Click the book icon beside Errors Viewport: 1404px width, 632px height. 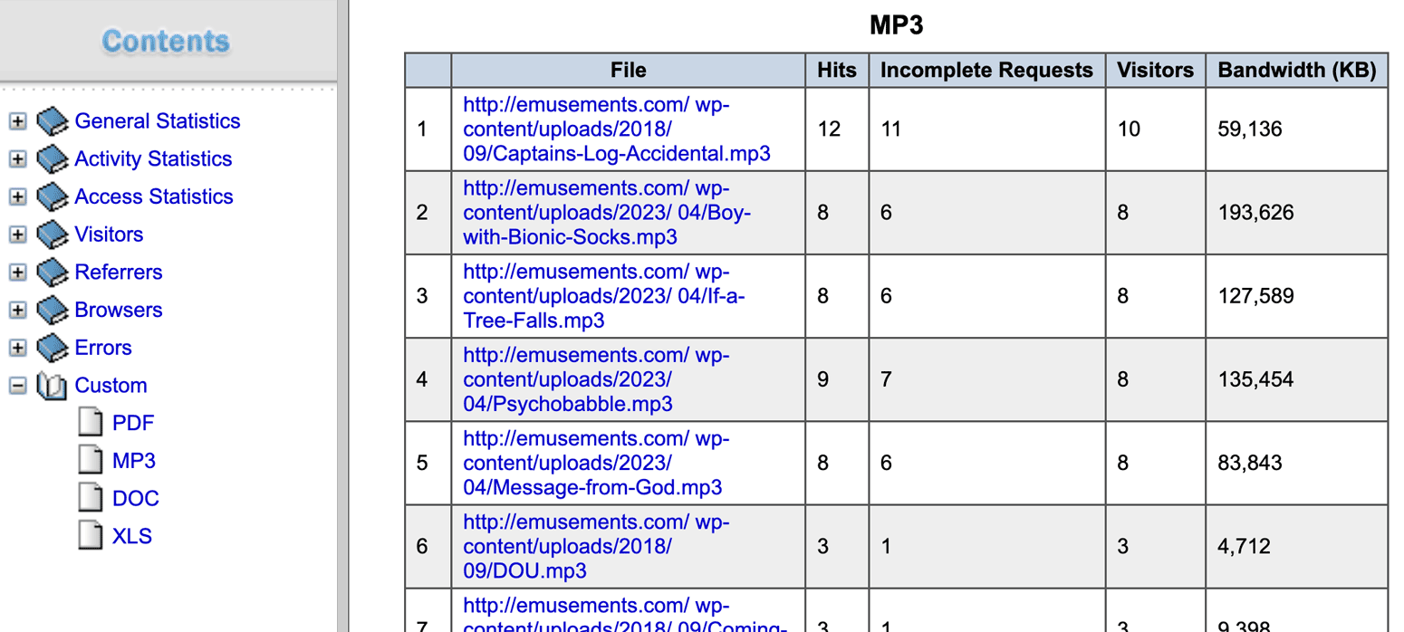point(53,348)
